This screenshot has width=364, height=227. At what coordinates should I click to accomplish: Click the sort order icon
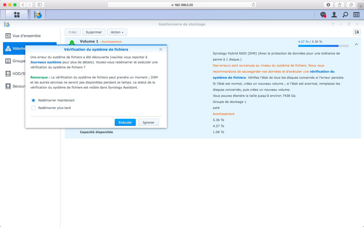coord(357,32)
